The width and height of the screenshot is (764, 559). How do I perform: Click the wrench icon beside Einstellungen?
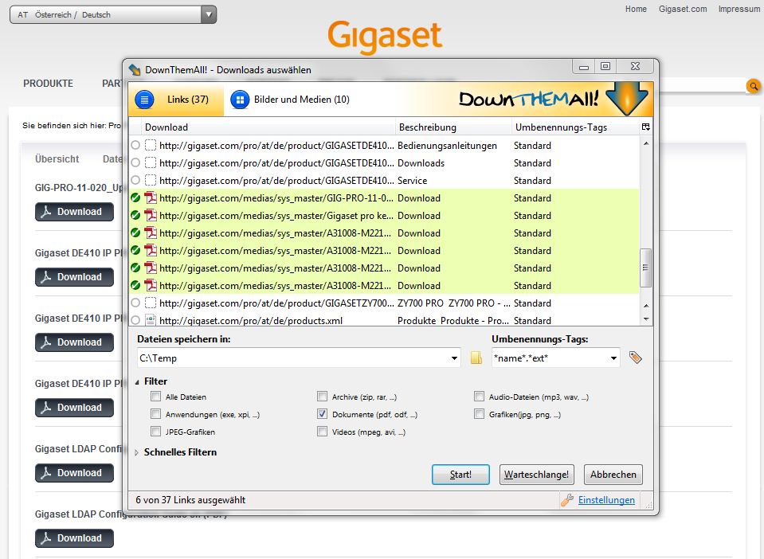pos(566,500)
